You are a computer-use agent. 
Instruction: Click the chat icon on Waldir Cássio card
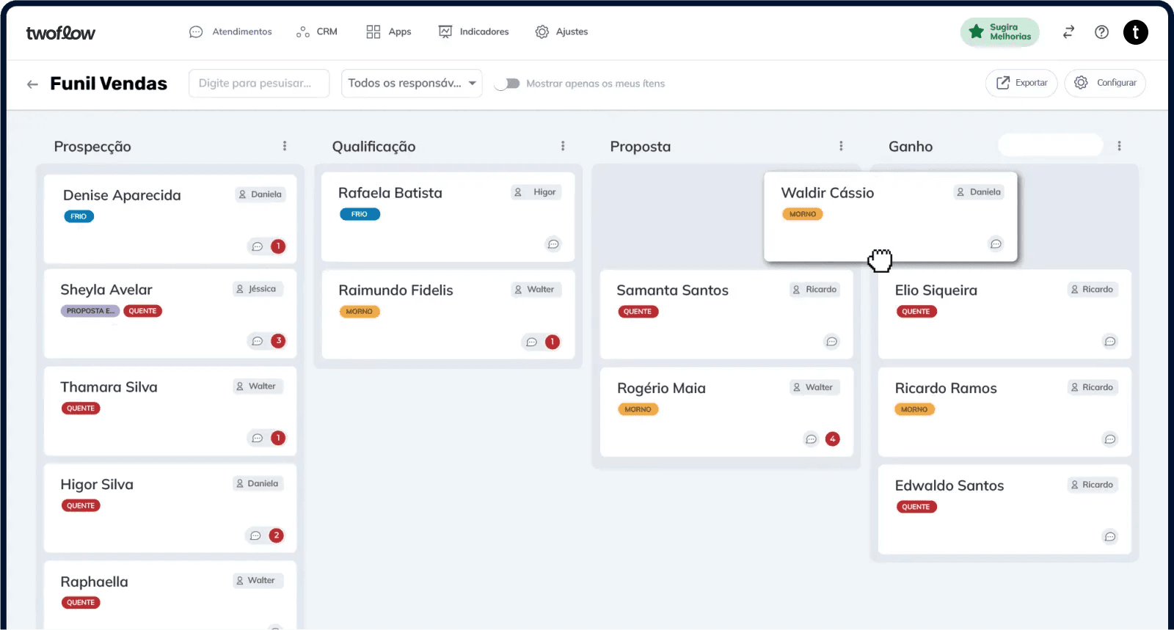click(996, 244)
